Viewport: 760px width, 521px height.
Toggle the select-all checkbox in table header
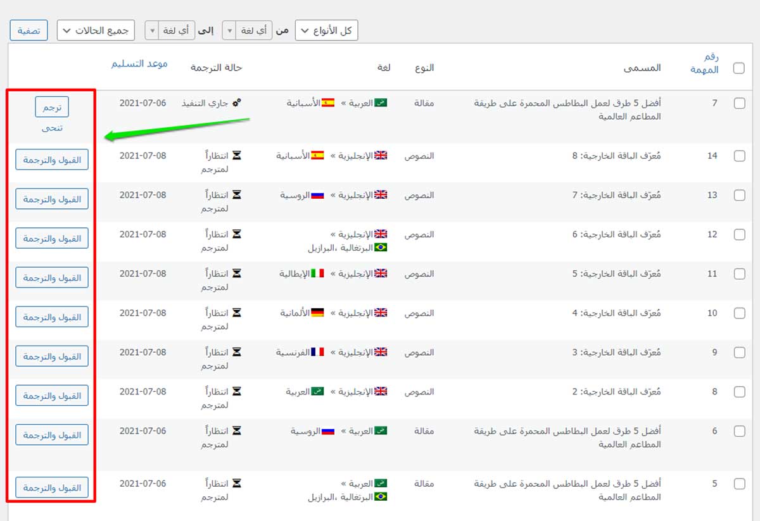(x=738, y=68)
